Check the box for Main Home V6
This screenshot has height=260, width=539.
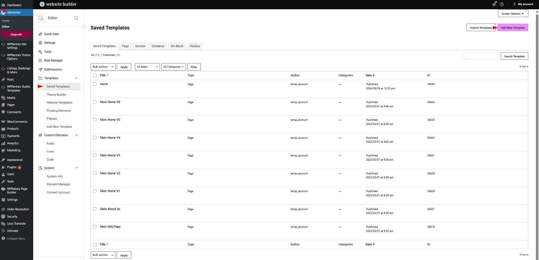point(95,102)
